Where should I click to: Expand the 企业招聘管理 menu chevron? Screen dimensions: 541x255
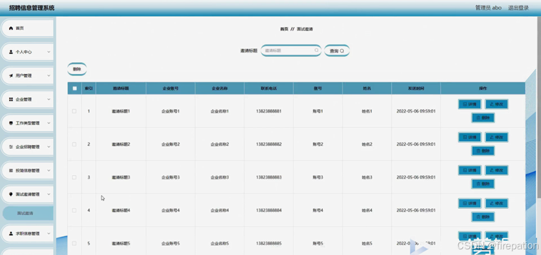49,147
